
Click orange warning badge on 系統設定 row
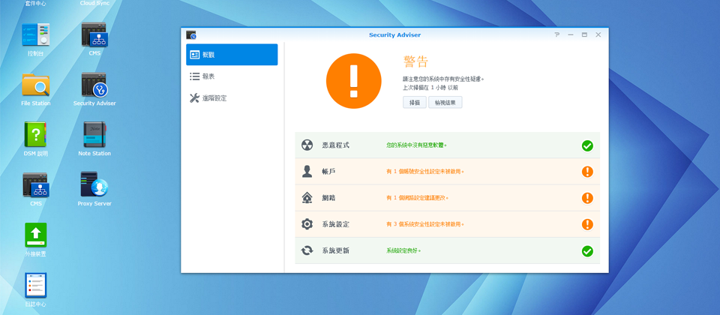click(x=587, y=224)
